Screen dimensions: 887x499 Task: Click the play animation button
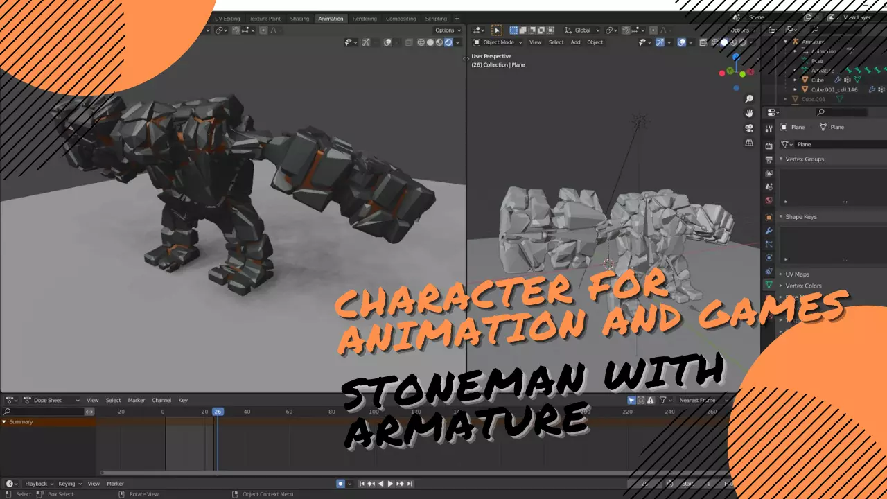tap(390, 484)
